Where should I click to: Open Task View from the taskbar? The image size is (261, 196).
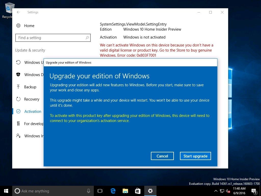[x=100, y=191]
